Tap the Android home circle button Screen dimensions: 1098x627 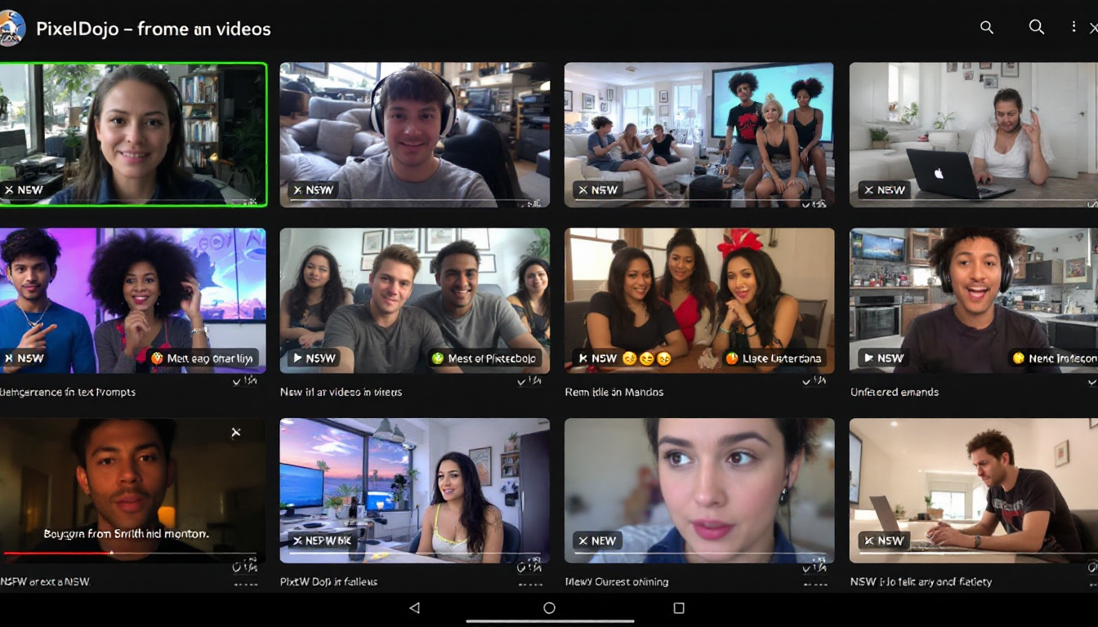coord(549,608)
